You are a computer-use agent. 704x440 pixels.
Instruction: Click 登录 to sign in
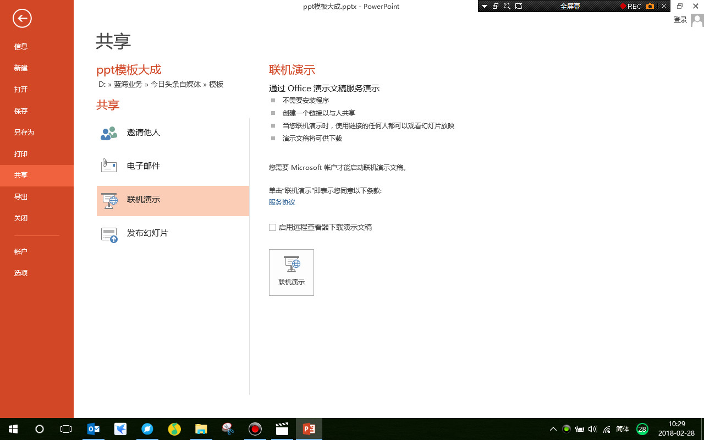click(680, 19)
